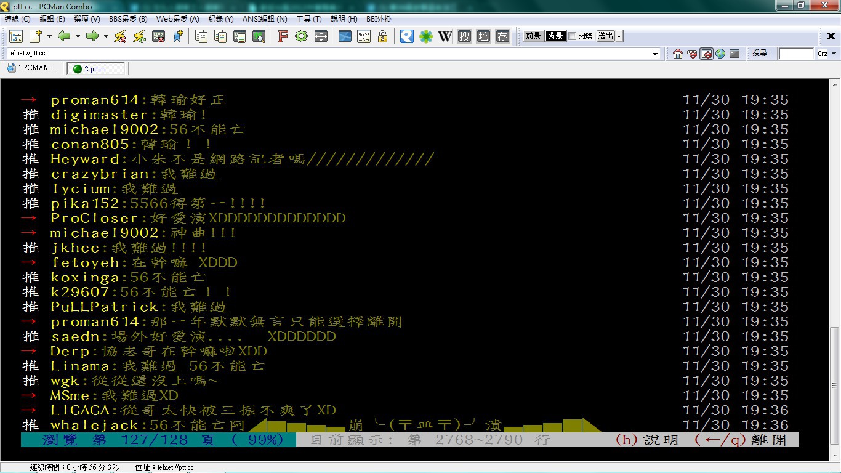Screen dimensions: 841x473
Task: Expand the Orz search engine dropdown
Action: 835,54
